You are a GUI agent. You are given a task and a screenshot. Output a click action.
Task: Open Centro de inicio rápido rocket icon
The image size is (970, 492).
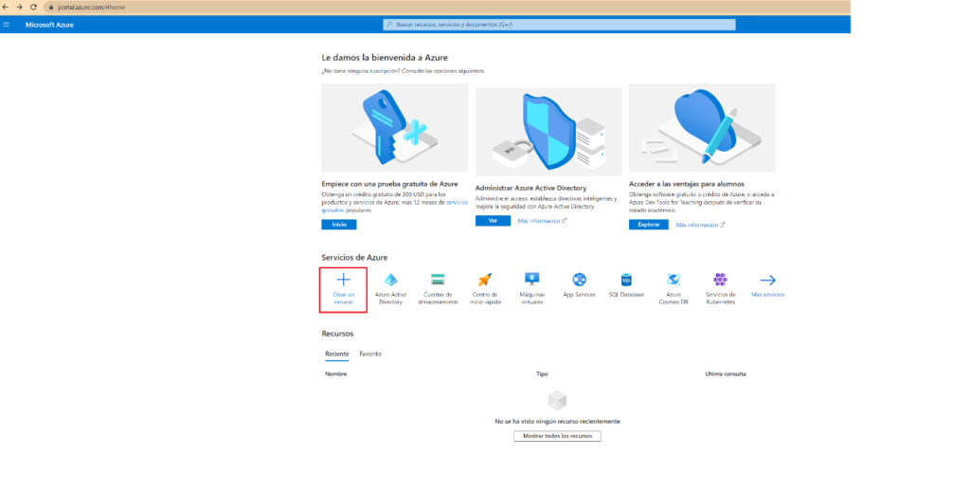(x=485, y=280)
